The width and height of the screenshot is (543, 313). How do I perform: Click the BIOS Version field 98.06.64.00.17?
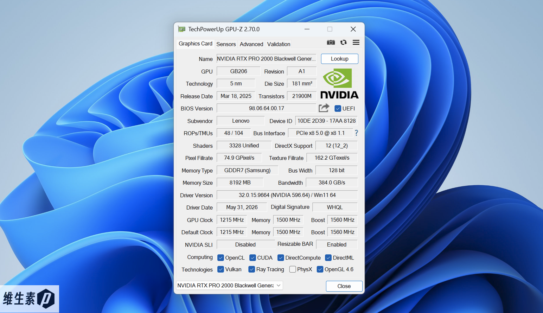pyautogui.click(x=266, y=108)
